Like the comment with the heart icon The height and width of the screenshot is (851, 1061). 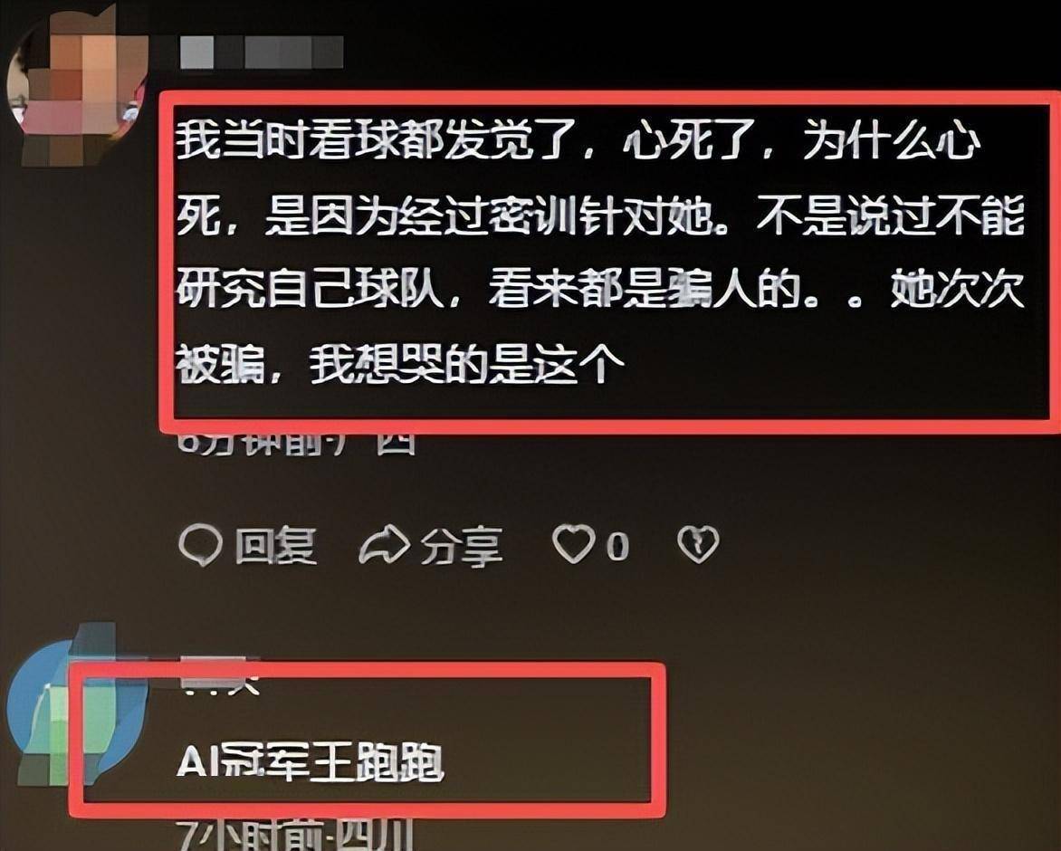(573, 545)
